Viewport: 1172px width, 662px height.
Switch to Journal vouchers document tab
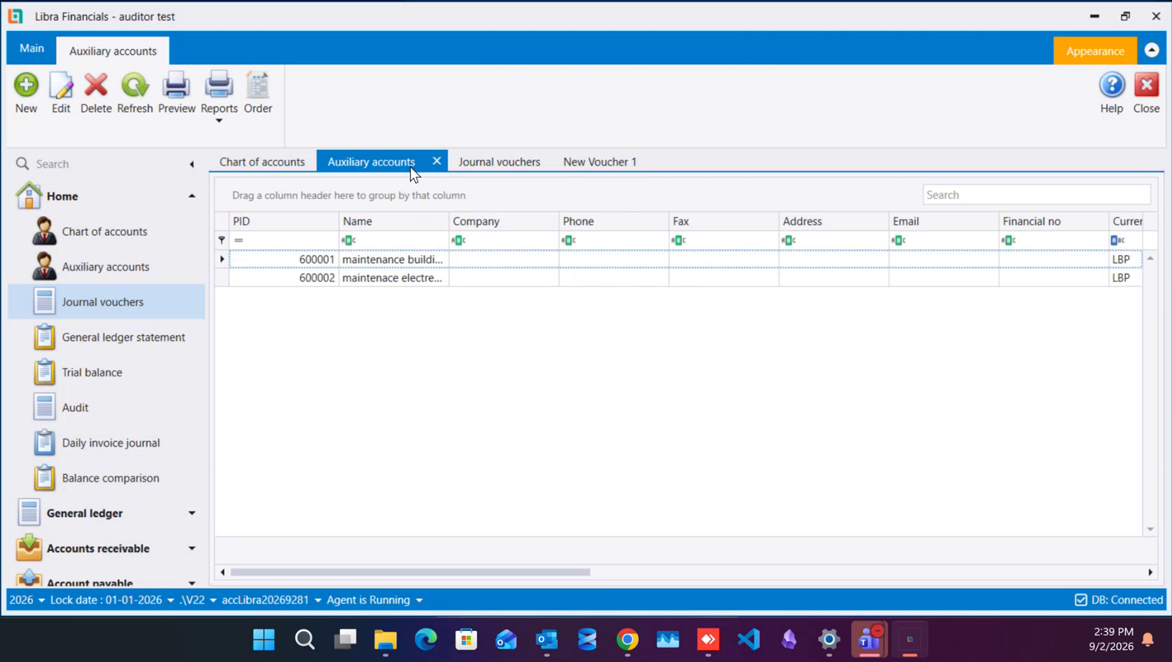pos(499,162)
